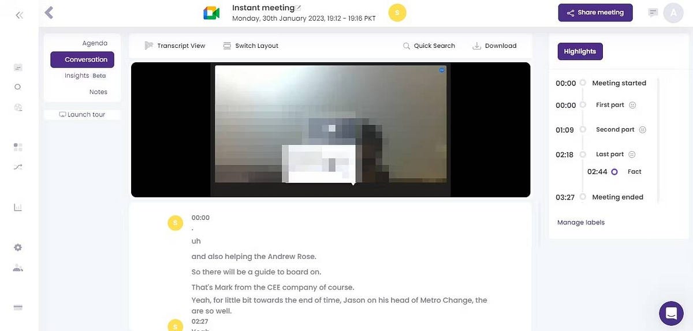Viewport: 693px width, 331px height.
Task: Click the Share meeting button
Action: coord(595,13)
